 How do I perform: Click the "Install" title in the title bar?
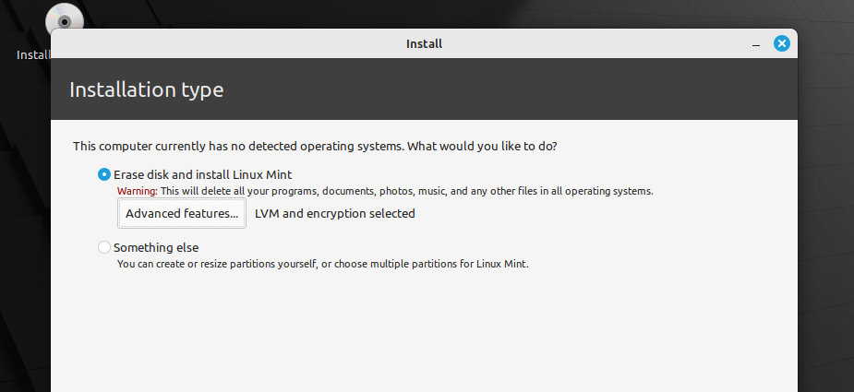pos(424,43)
